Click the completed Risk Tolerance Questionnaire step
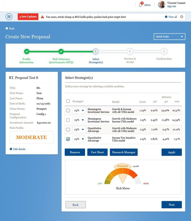The width and height of the screenshot is (191, 221). 61,52
